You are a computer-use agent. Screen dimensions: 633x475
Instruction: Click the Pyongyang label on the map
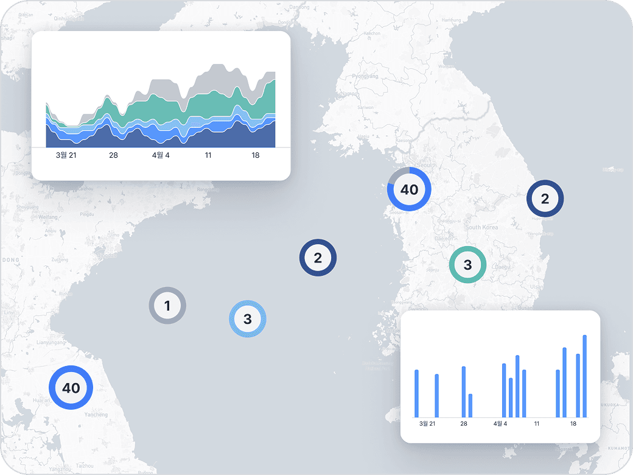(x=365, y=77)
